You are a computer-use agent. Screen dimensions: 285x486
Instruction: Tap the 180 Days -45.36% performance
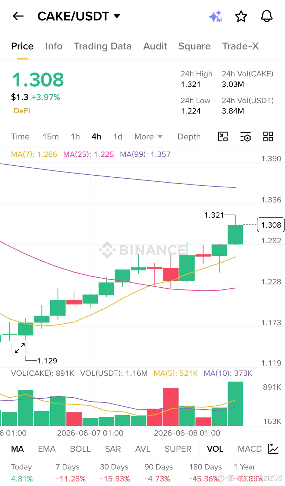pos(205,473)
